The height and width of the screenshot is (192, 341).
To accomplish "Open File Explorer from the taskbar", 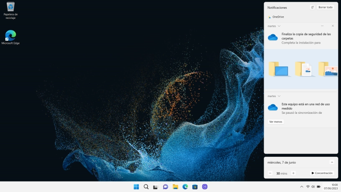I will [175, 187].
